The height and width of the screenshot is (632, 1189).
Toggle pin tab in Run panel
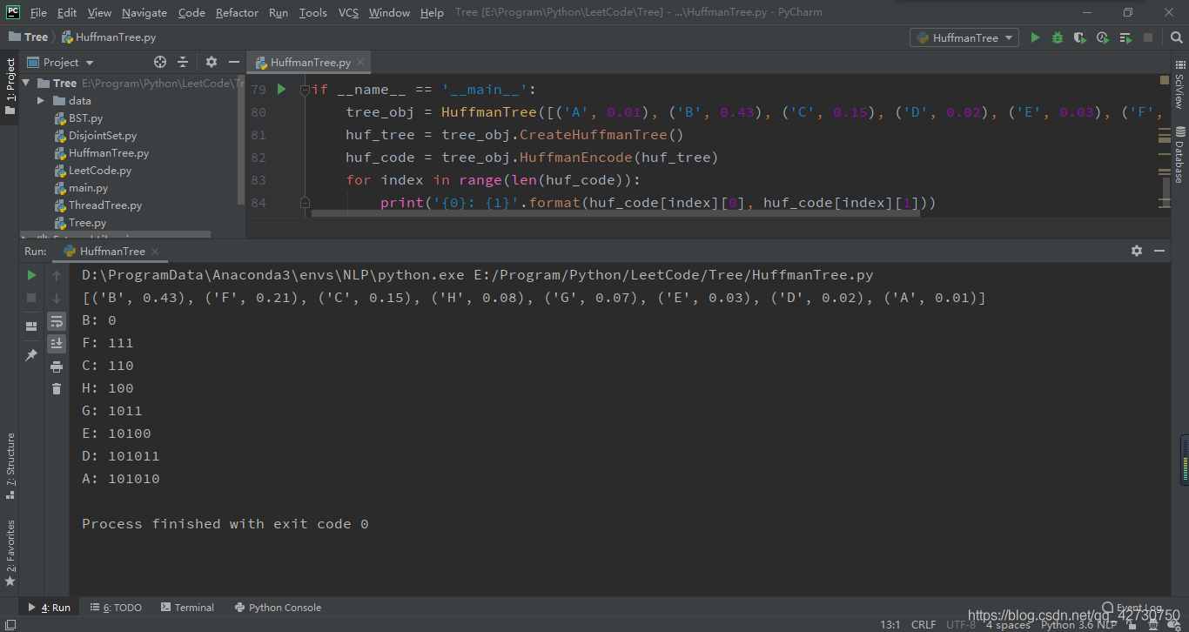coord(31,355)
